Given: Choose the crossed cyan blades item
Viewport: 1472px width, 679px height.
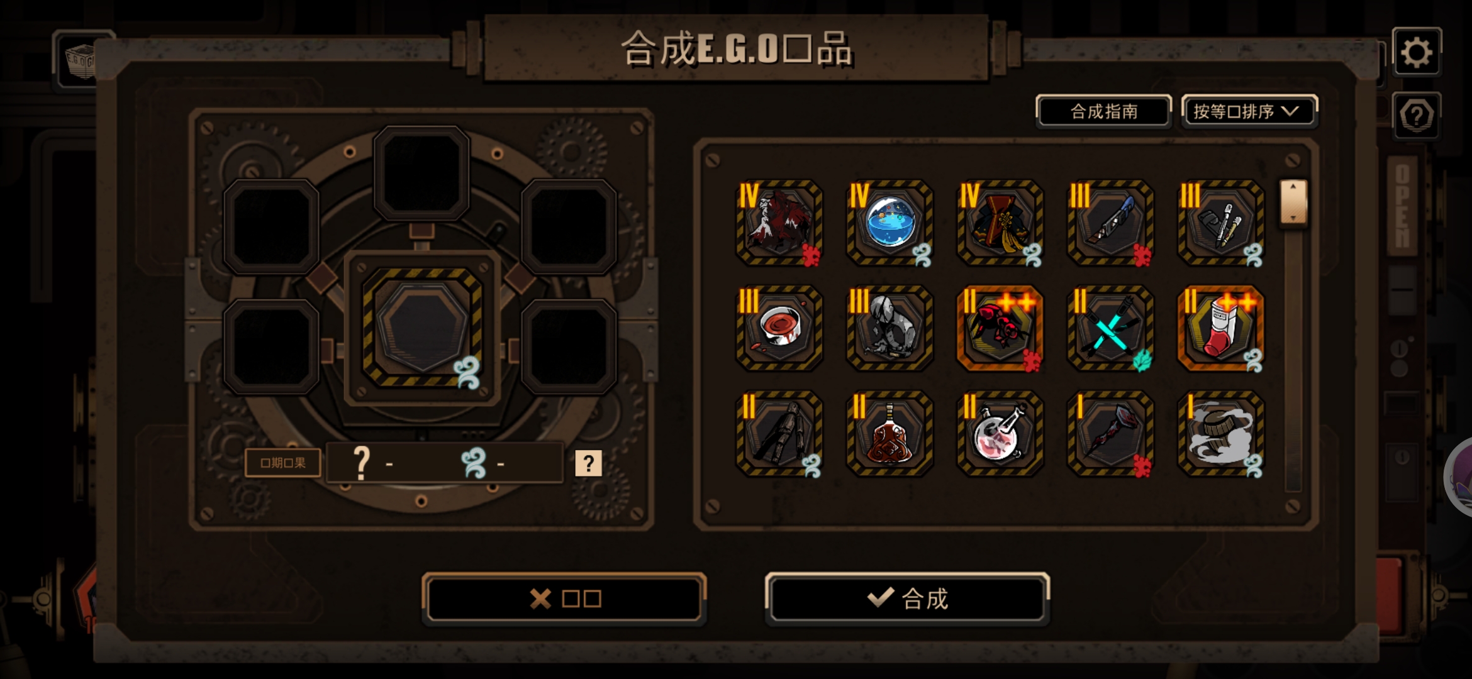Looking at the screenshot, I should tap(1110, 328).
